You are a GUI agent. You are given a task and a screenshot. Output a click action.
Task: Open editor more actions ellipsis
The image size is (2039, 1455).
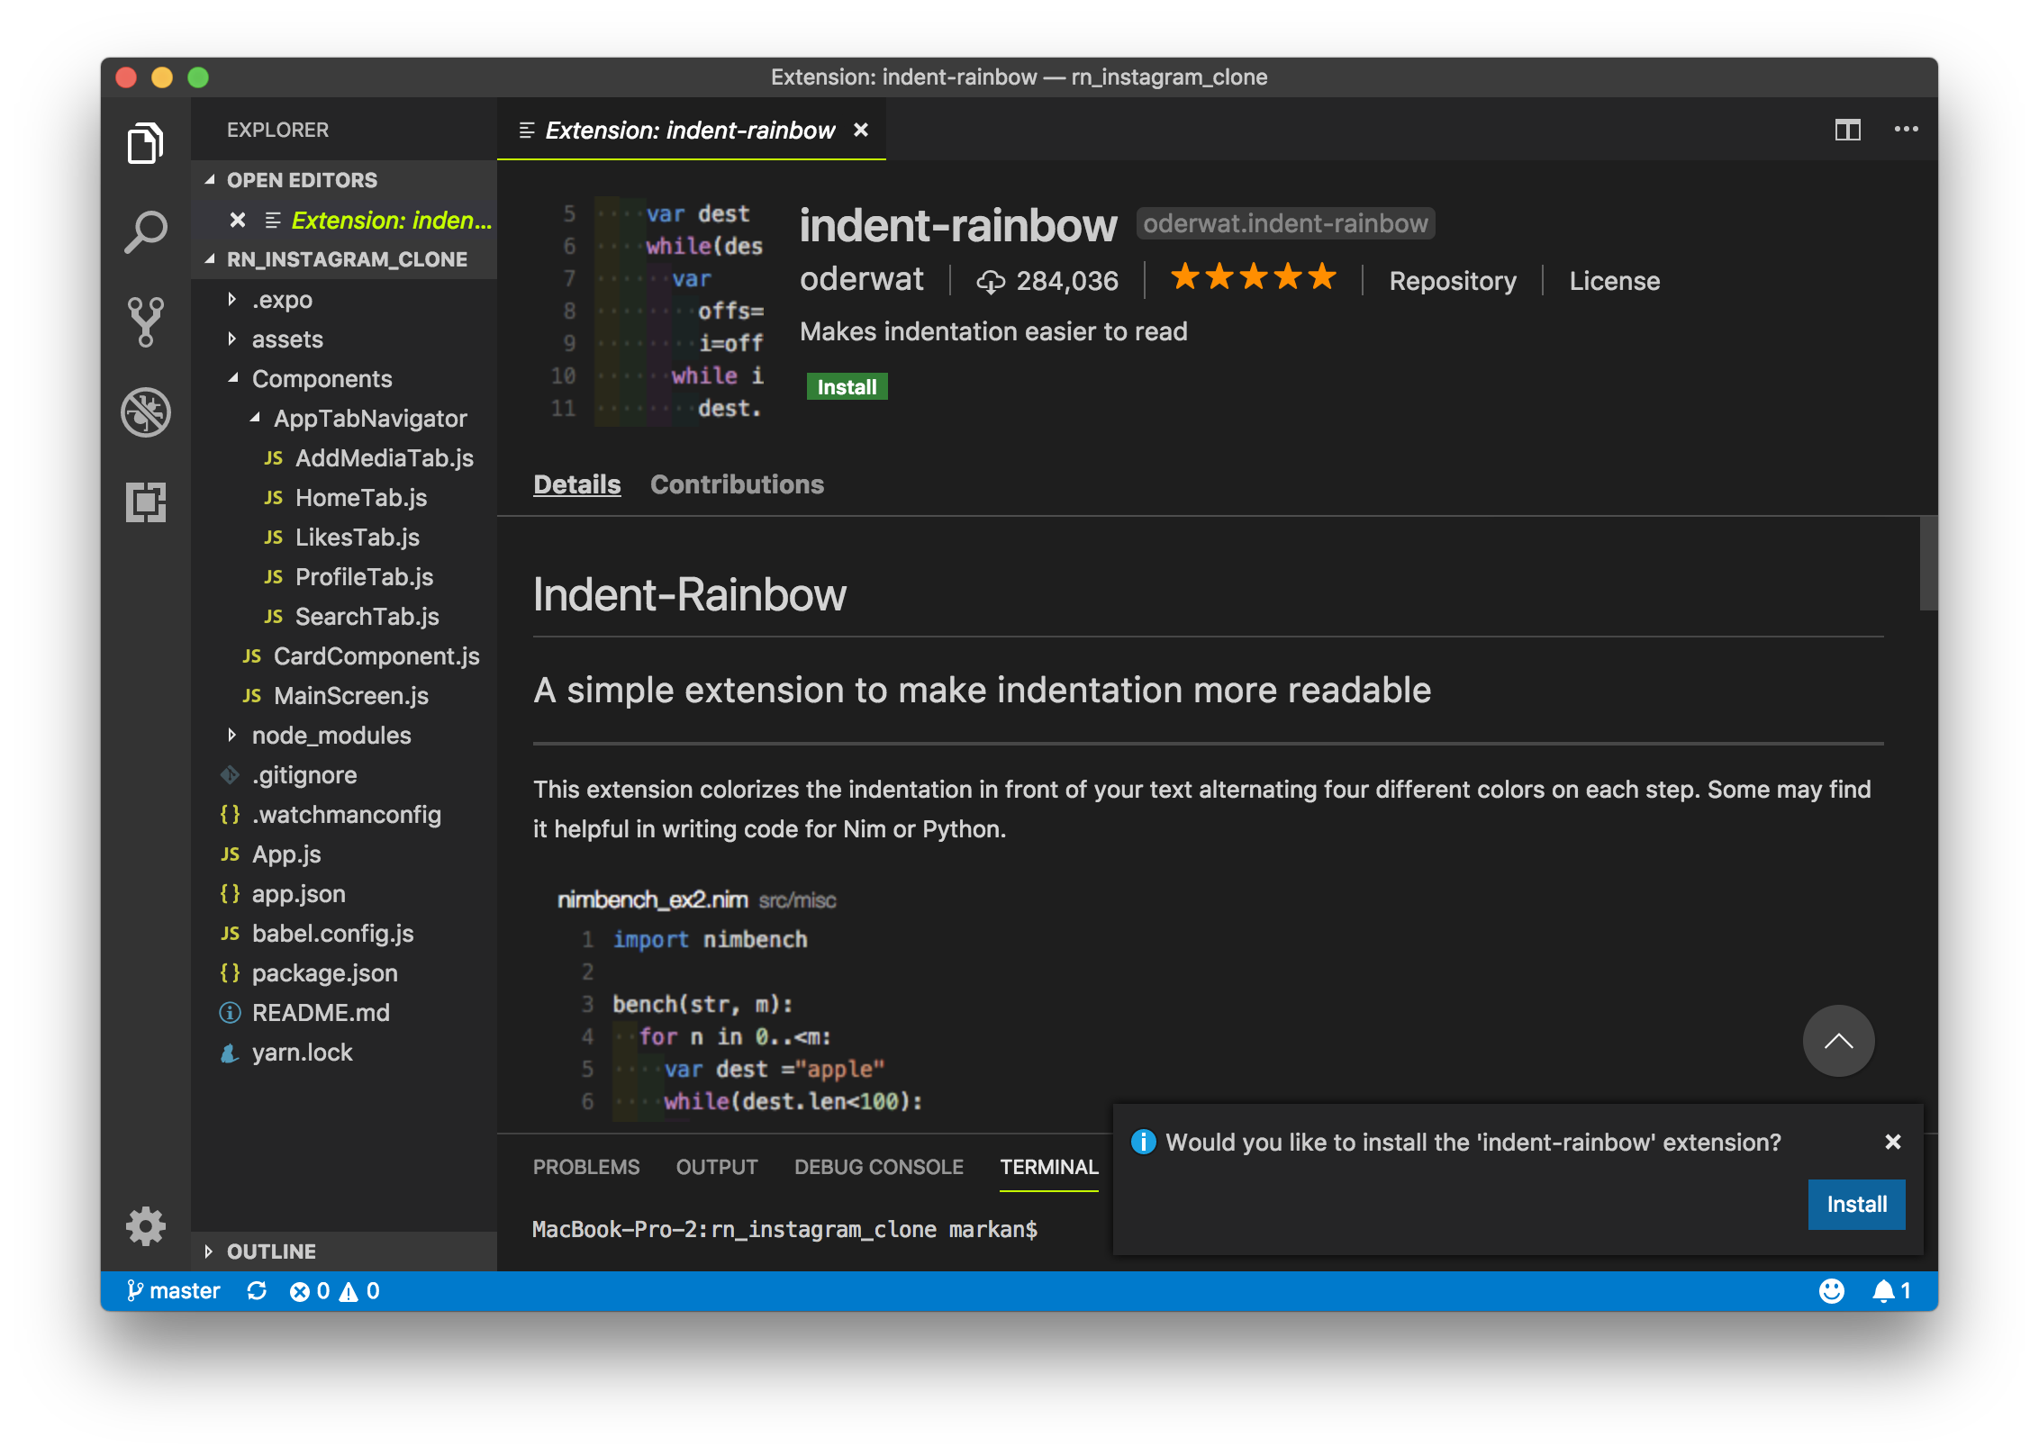[1906, 130]
